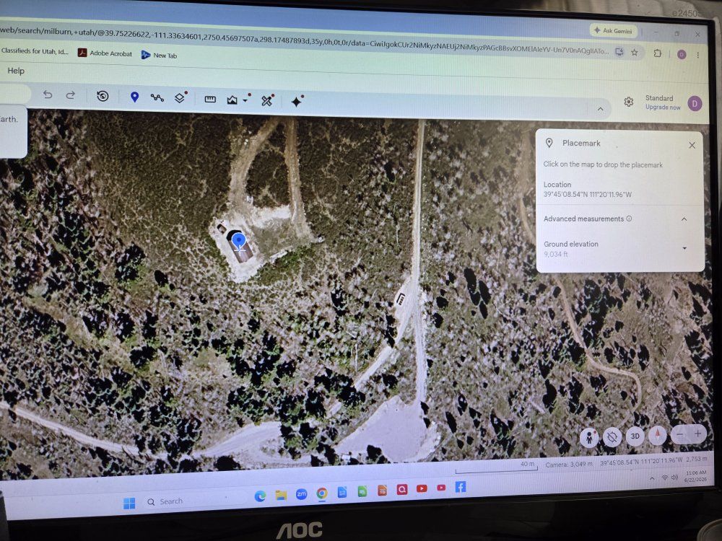The image size is (722, 541).
Task: Open the Help menu
Action: click(x=16, y=71)
